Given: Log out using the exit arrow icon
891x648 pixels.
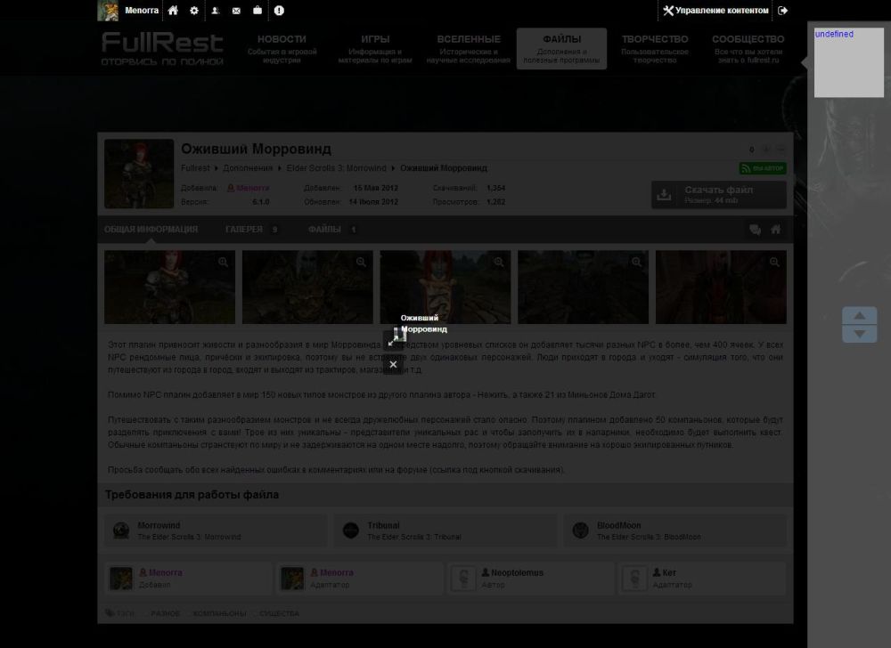Looking at the screenshot, I should point(783,10).
